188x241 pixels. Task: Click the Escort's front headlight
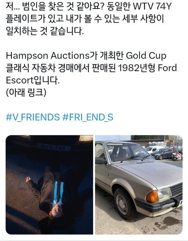point(164,194)
